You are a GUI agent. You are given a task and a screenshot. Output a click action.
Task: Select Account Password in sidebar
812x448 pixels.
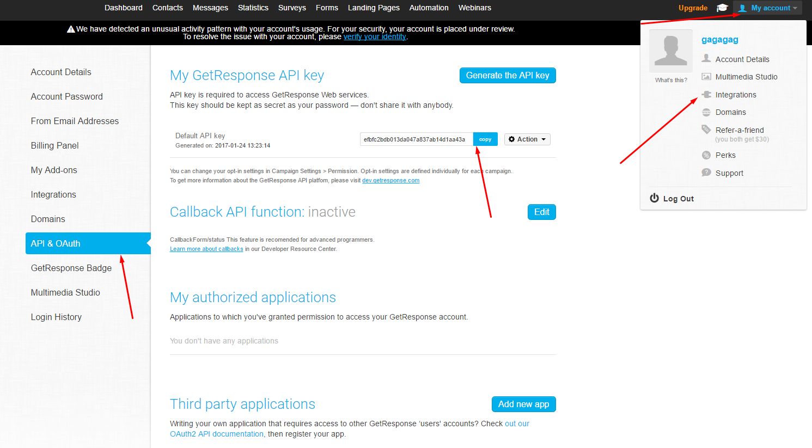(x=67, y=96)
